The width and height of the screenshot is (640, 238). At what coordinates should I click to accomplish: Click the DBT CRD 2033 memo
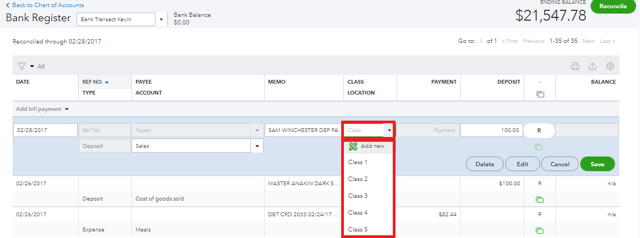tap(304, 214)
